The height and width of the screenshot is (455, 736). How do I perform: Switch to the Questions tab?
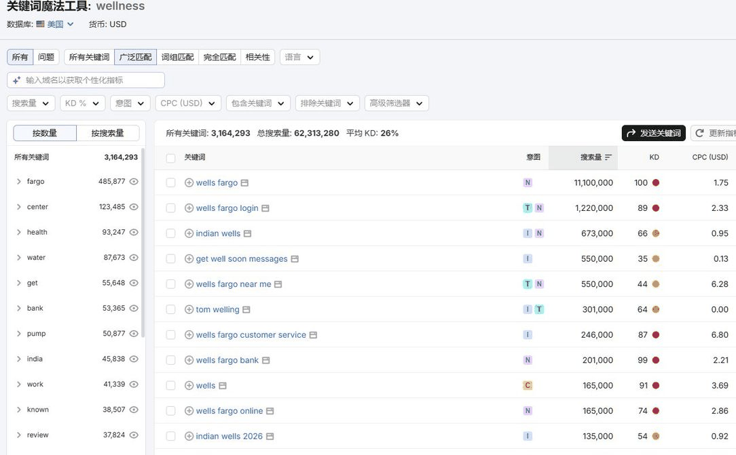click(x=46, y=57)
